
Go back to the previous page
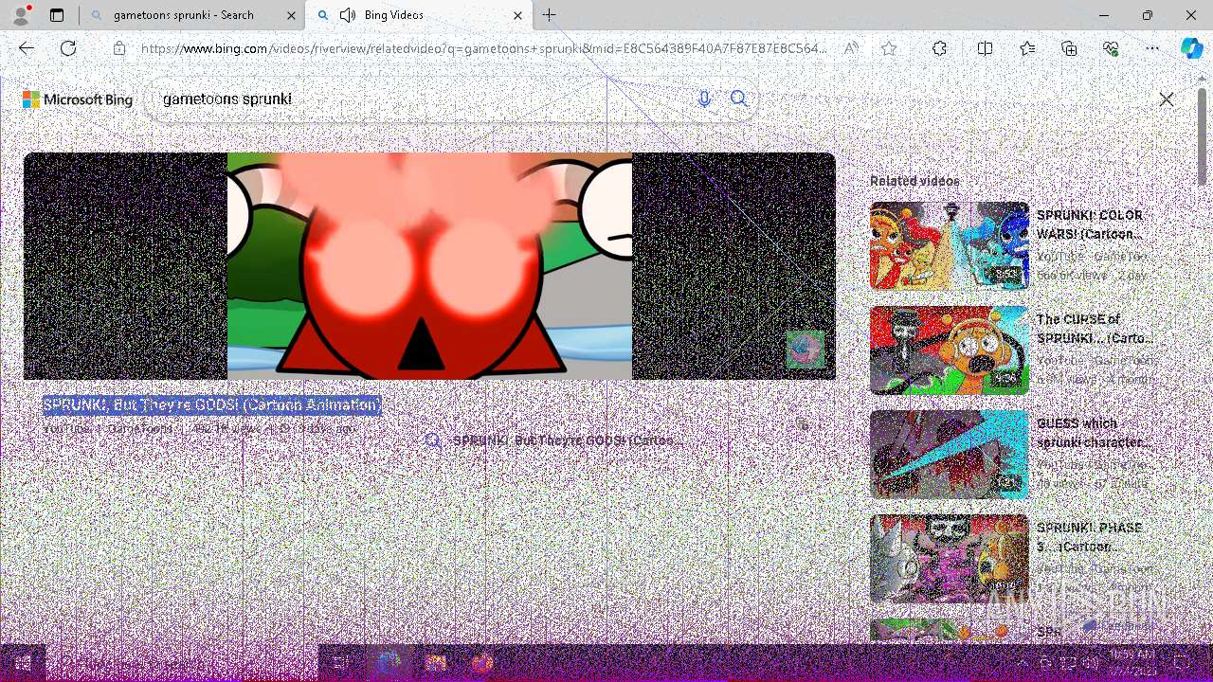27,48
